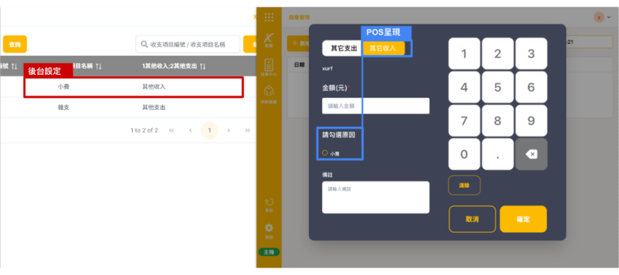Click the 確定 confirm button
Screen dimensions: 619x275
click(523, 219)
